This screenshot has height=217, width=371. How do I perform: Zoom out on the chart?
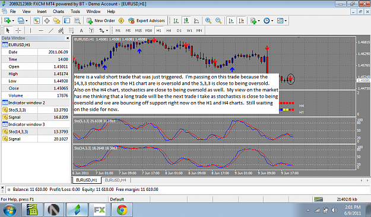click(218, 21)
